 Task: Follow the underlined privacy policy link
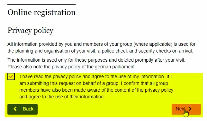coord(66,67)
